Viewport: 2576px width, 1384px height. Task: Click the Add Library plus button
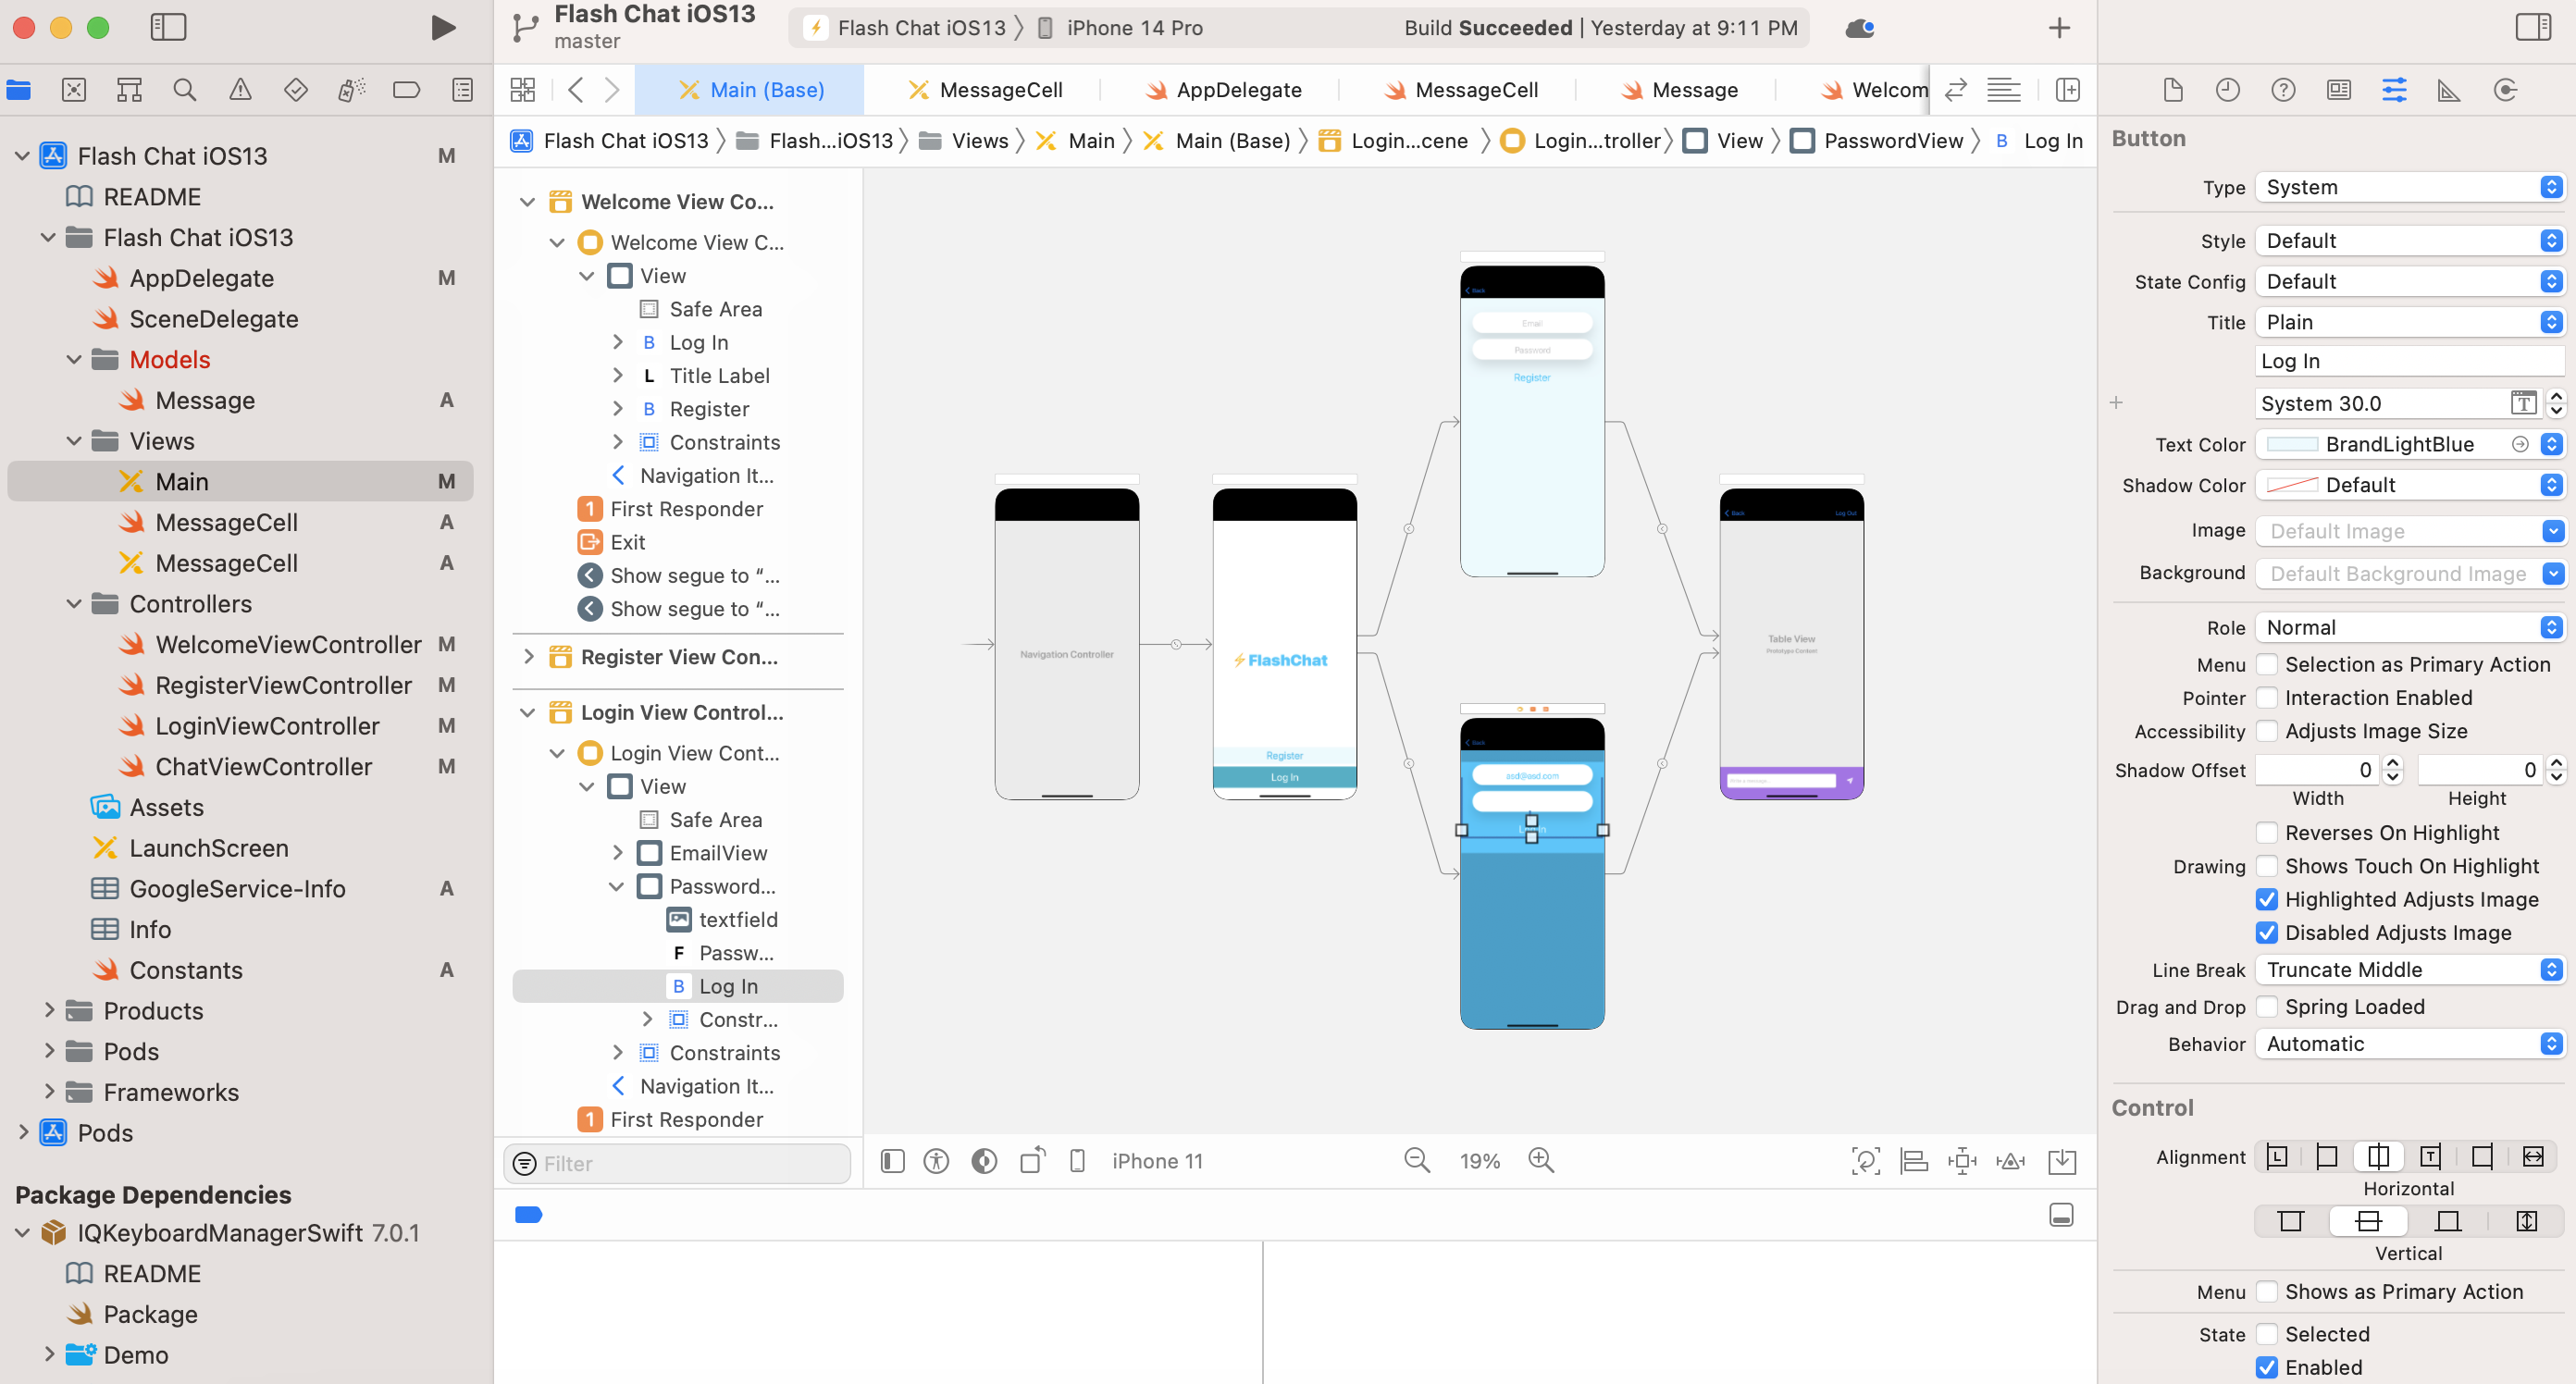coord(2058,28)
